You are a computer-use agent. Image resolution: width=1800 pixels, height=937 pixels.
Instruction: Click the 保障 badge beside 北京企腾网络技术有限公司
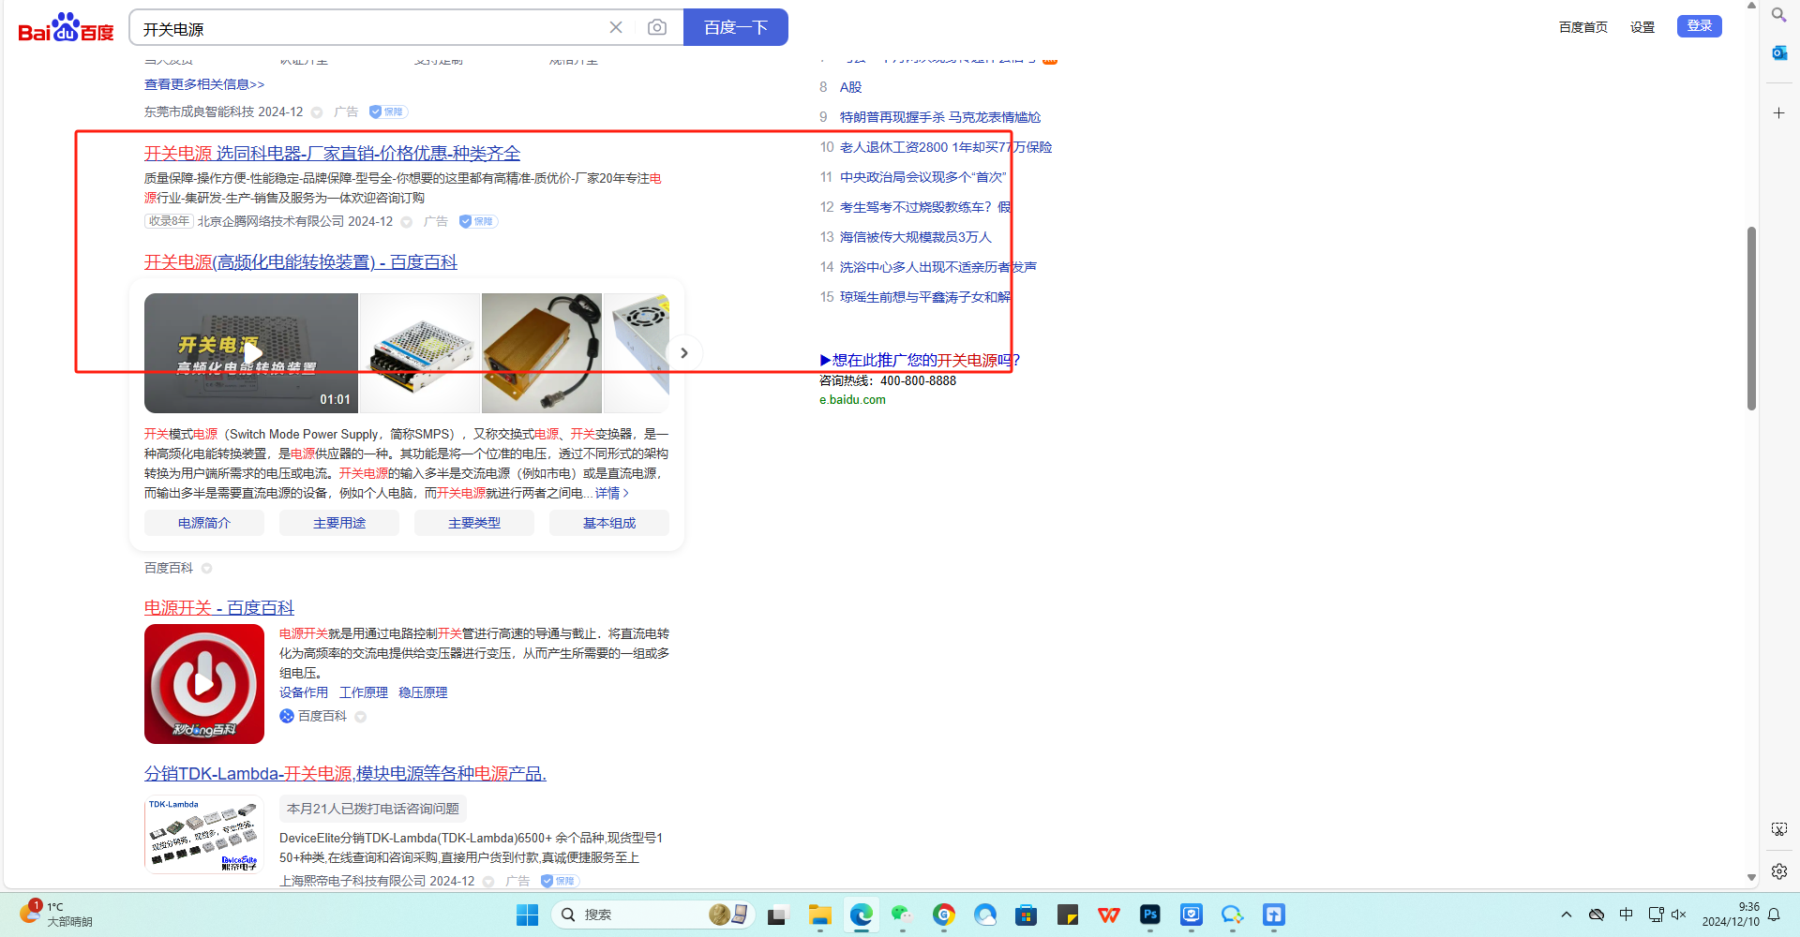(x=478, y=221)
